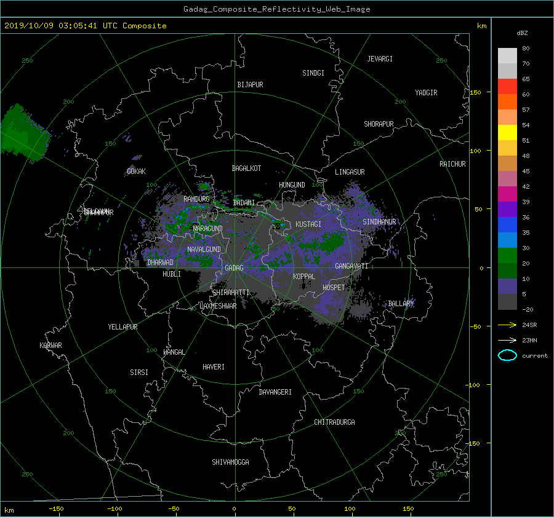Click the DAVANGERI city label
This screenshot has width=554, height=517.
[275, 392]
